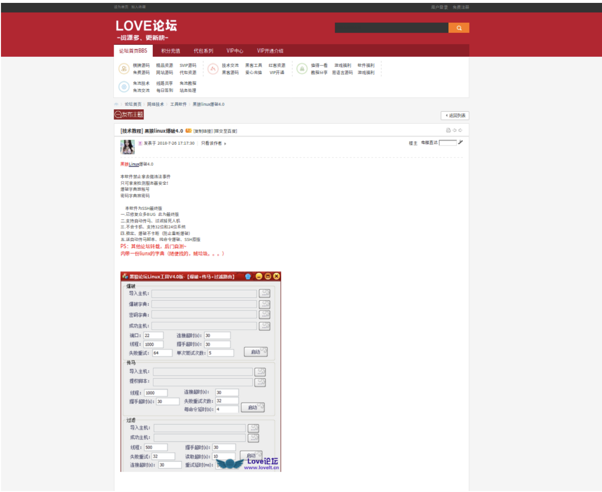Click the go-to-floor icon beside the floor input
This screenshot has width=602, height=492.
[x=460, y=142]
